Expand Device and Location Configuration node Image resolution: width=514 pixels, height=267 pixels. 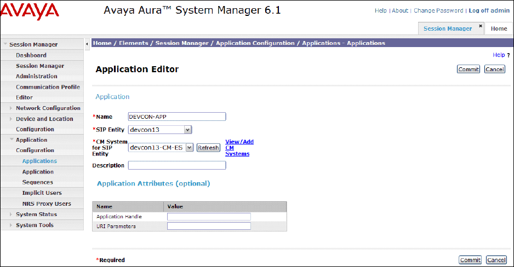coord(11,119)
